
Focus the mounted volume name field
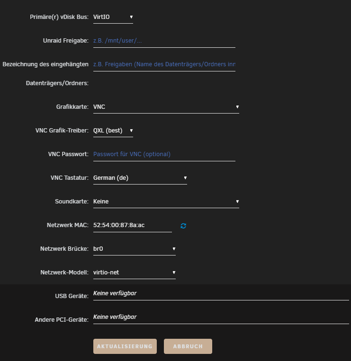[x=164, y=64]
